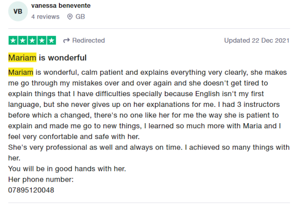300x204 pixels.
Task: Click the first green rating star
Action: click(13, 40)
